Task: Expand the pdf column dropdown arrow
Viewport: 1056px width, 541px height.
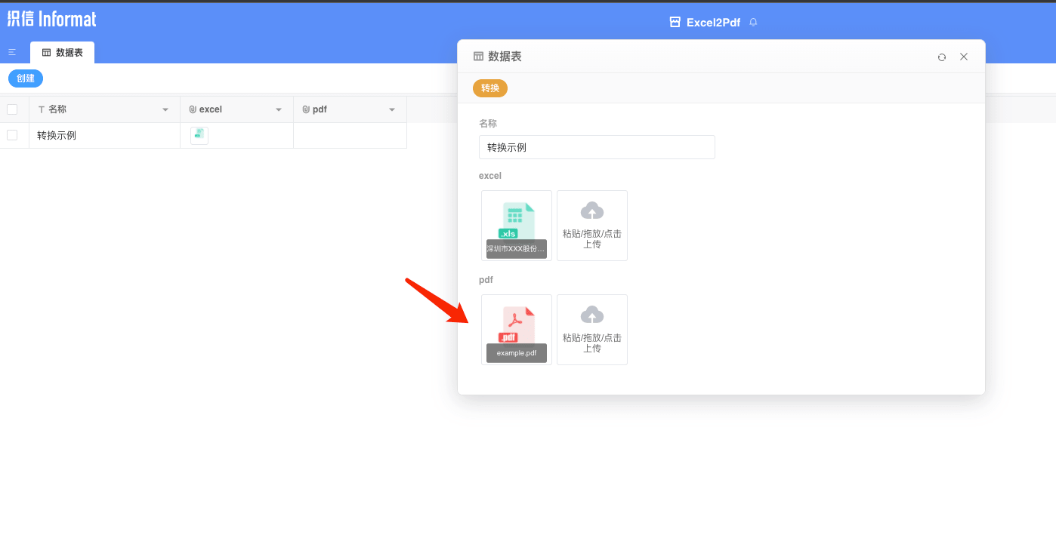Action: coord(392,110)
